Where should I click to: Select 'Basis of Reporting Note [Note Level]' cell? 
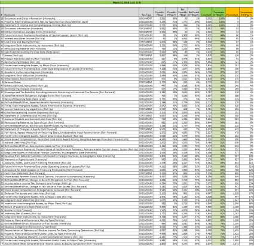(x=71, y=99)
